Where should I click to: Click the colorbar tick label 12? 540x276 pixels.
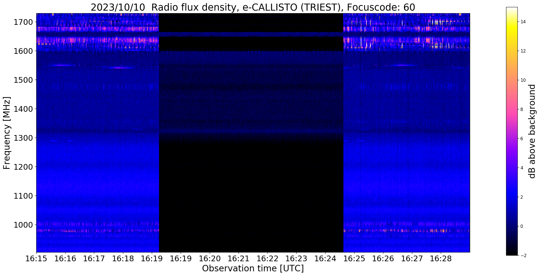coord(523,51)
